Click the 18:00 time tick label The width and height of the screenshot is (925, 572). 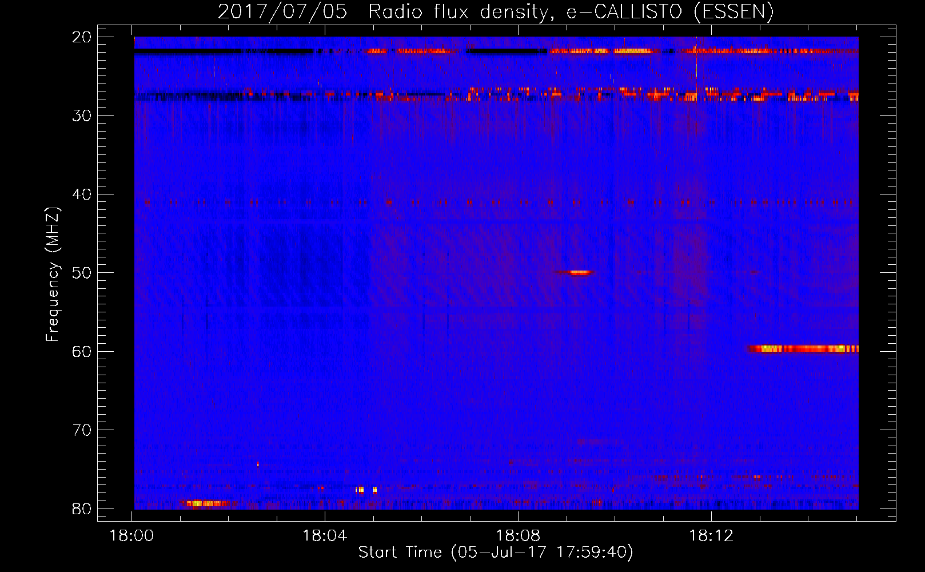click(x=131, y=536)
